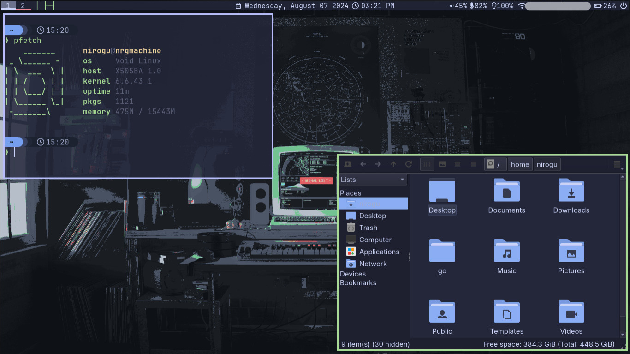Open the Trash in Places sidebar
Screen dimensions: 630x354
[x=368, y=228]
